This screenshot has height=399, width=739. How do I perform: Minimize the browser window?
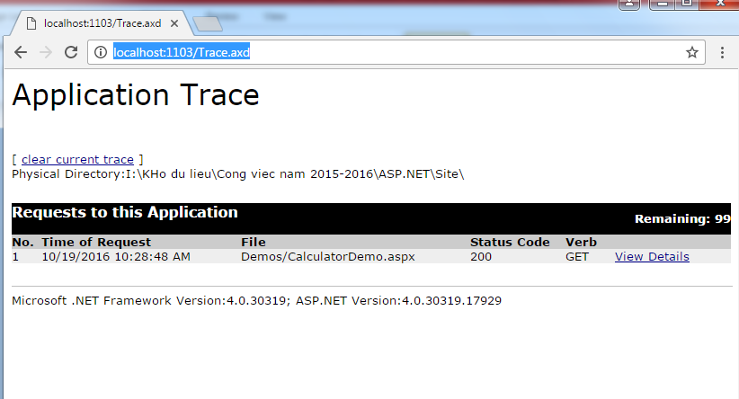(x=663, y=4)
